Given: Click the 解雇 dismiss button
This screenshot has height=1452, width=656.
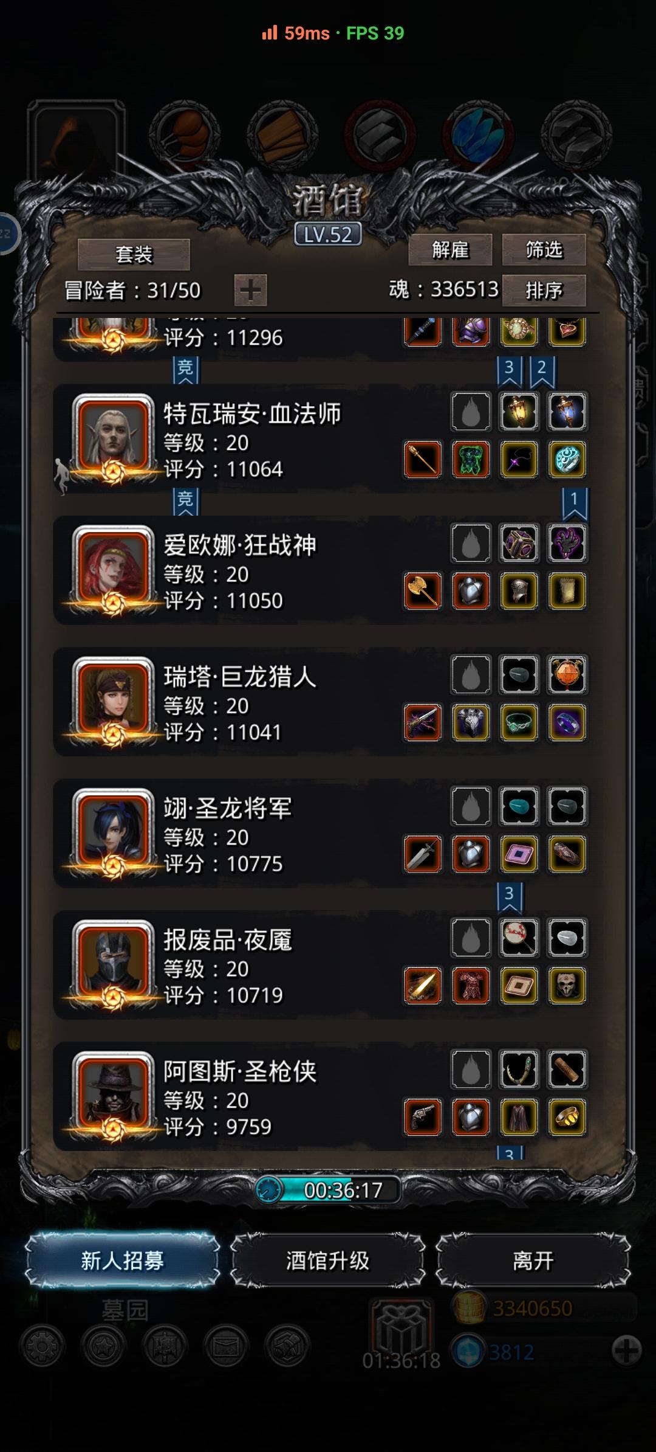Looking at the screenshot, I should [450, 249].
